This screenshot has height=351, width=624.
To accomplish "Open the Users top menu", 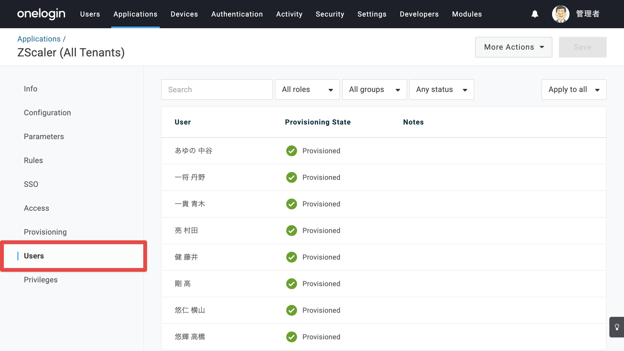I will click(90, 14).
